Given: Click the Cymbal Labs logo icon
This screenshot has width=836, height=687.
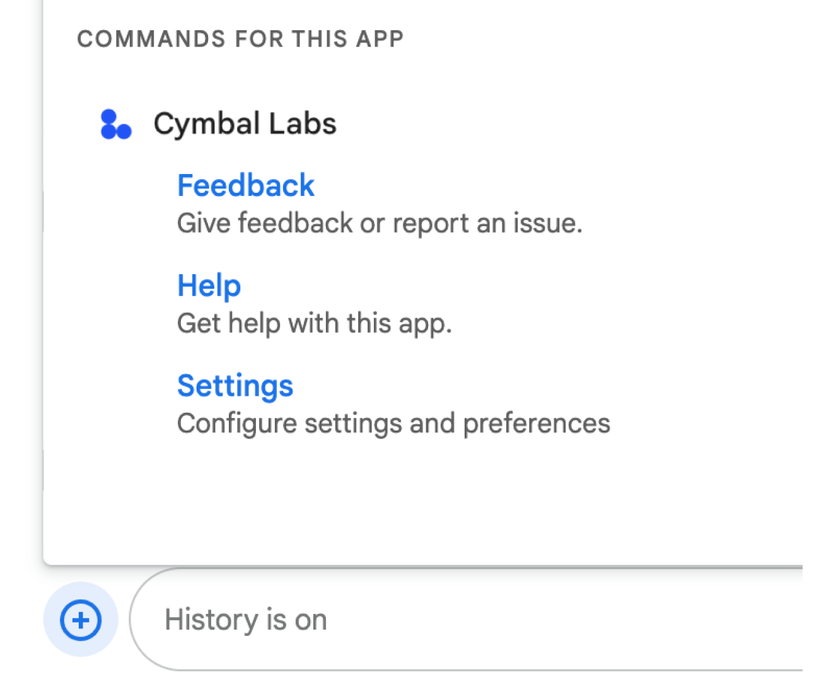Looking at the screenshot, I should [x=115, y=124].
